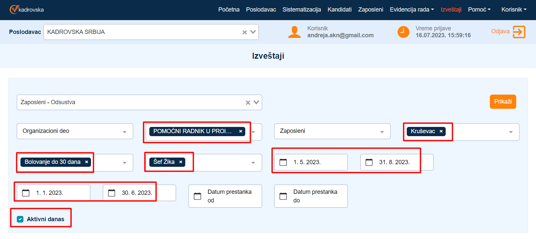Open the Evidencija rada menu
The image size is (536, 239).
coord(411,10)
